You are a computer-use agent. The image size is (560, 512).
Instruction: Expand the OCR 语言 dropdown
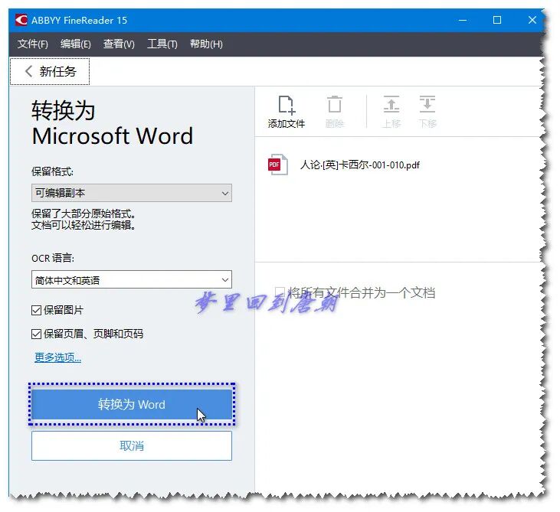click(132, 280)
